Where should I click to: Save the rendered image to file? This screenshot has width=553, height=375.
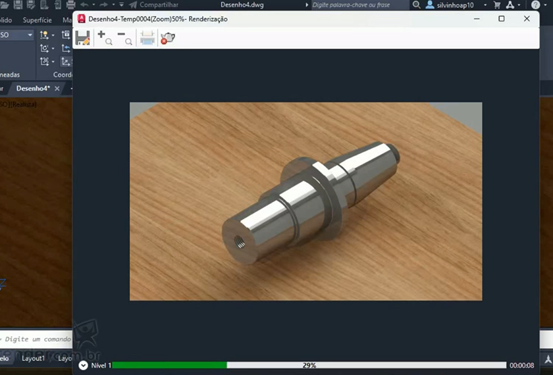point(82,38)
